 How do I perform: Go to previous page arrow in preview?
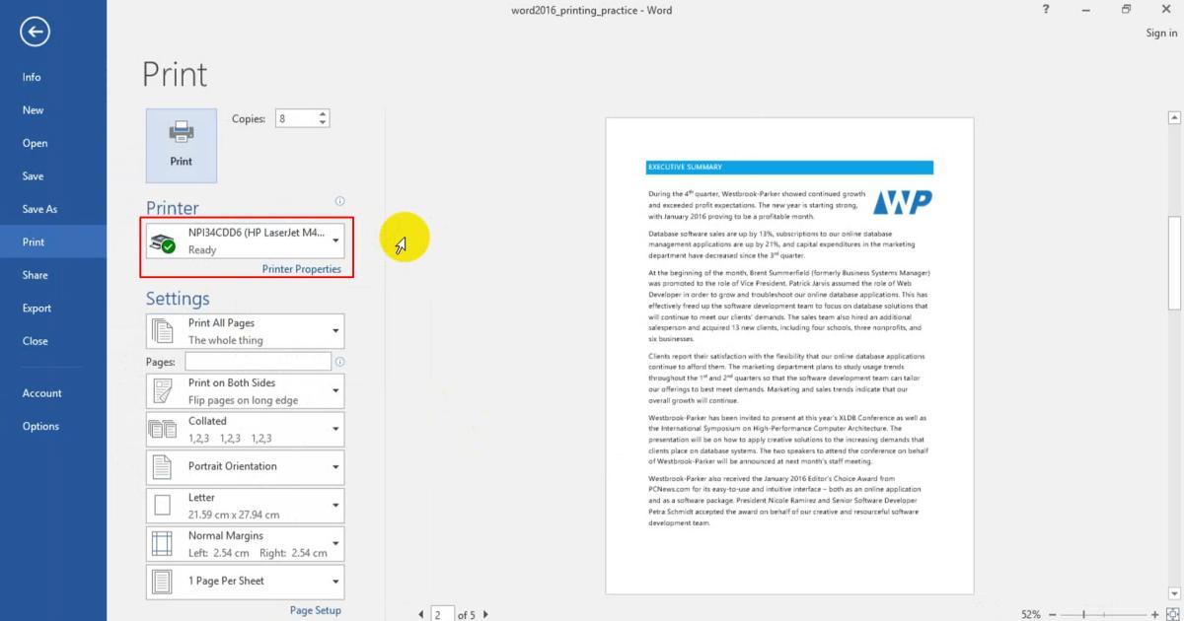click(x=422, y=615)
